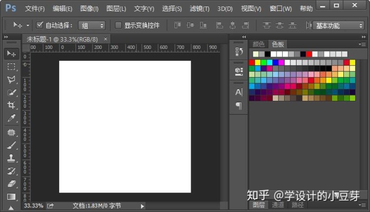Viewport: 370px width, 212px height.
Task: Select the Brush tool
Action: (11, 145)
